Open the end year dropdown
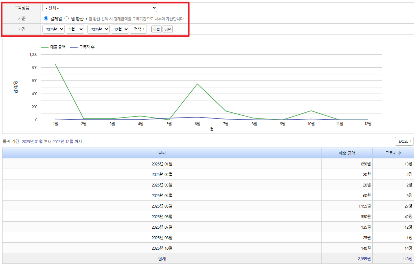This screenshot has width=418, height=266. (98, 29)
